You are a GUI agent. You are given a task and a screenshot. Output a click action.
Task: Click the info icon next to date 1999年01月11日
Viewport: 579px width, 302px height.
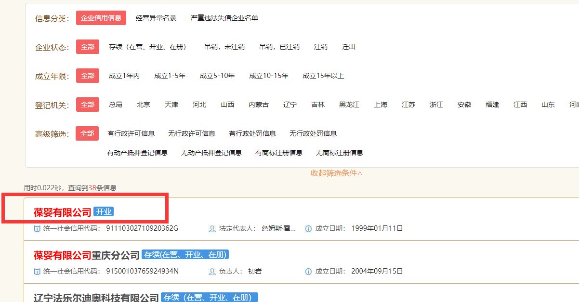pyautogui.click(x=308, y=229)
